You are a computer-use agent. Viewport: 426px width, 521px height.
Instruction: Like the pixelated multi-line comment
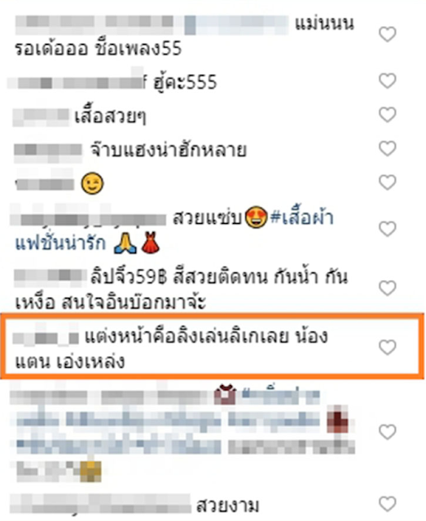[x=388, y=432]
